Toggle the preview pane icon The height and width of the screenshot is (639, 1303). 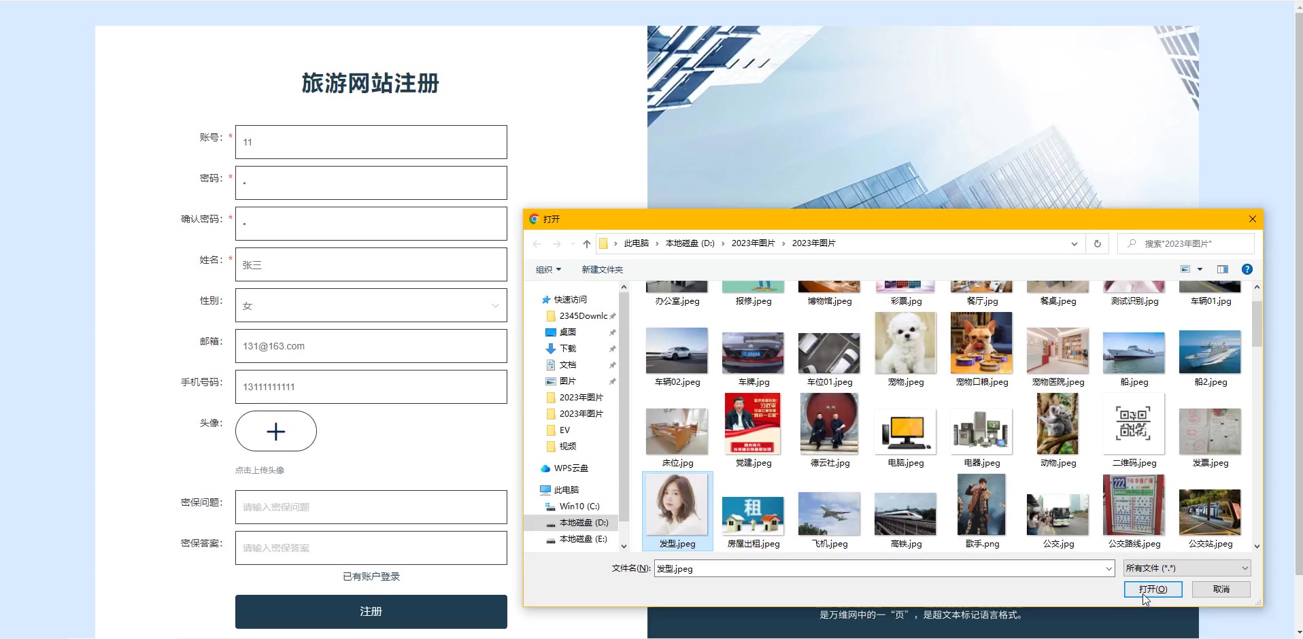click(x=1222, y=269)
